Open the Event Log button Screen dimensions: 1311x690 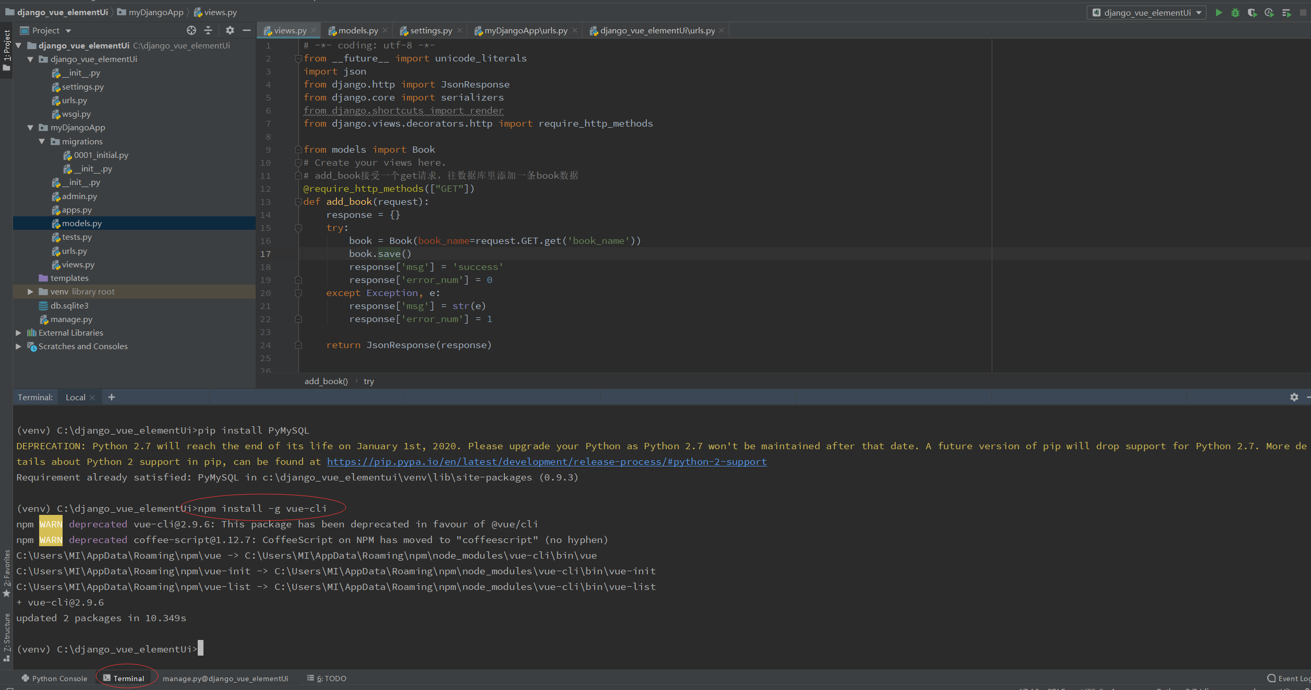[x=1289, y=678]
